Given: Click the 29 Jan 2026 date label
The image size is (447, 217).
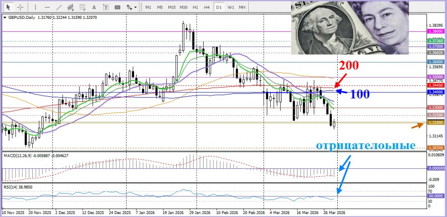Looking at the screenshot, I should click(x=200, y=213).
